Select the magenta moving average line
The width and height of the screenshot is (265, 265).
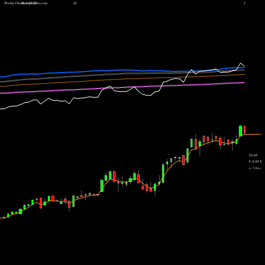tap(123, 87)
